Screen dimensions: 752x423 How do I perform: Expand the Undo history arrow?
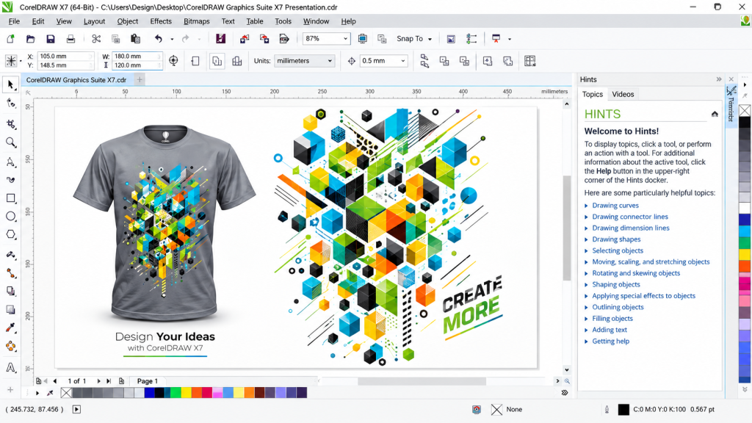point(172,40)
